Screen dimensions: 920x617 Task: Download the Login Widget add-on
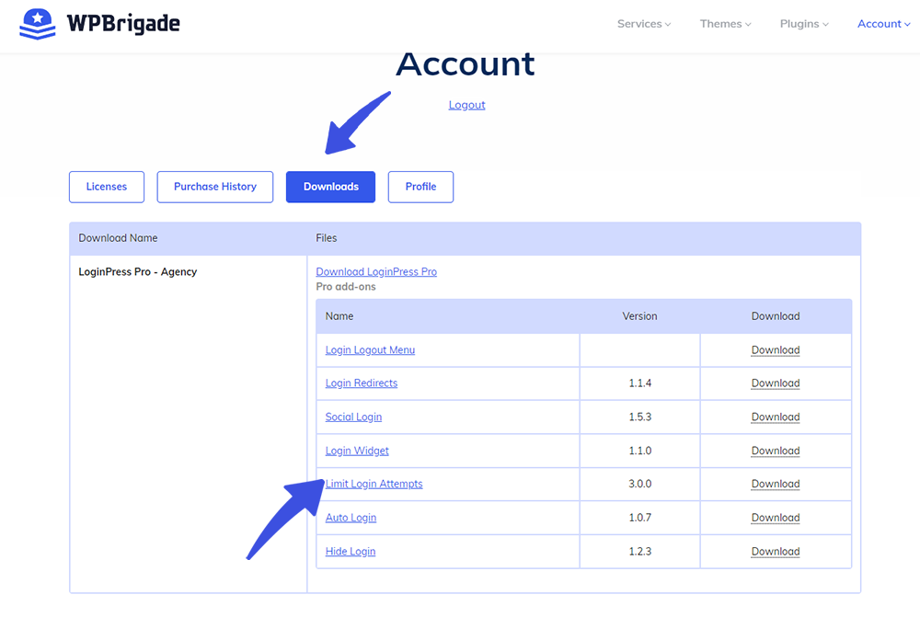(x=775, y=451)
